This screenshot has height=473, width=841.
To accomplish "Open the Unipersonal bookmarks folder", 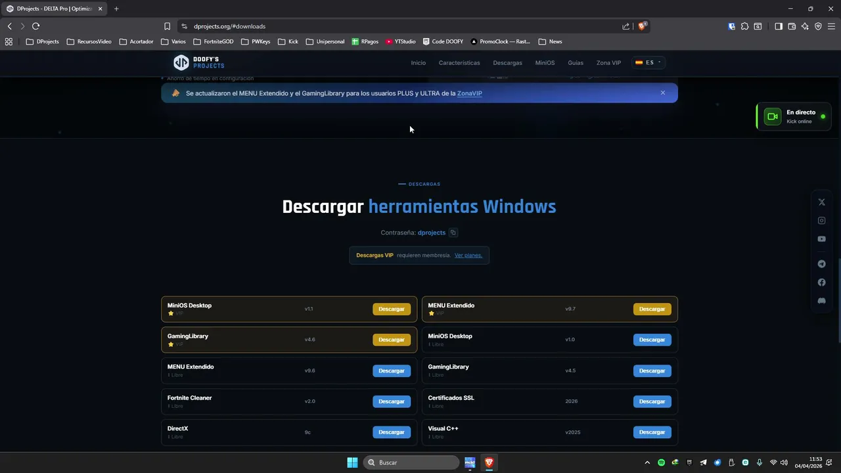I will click(x=325, y=41).
